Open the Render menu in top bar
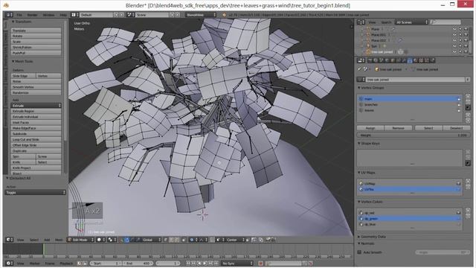 32,15
